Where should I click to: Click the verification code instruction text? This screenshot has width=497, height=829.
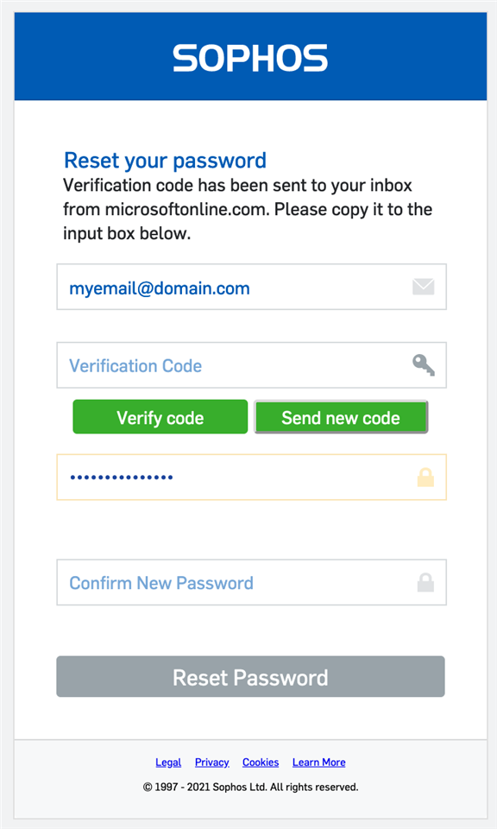click(248, 209)
